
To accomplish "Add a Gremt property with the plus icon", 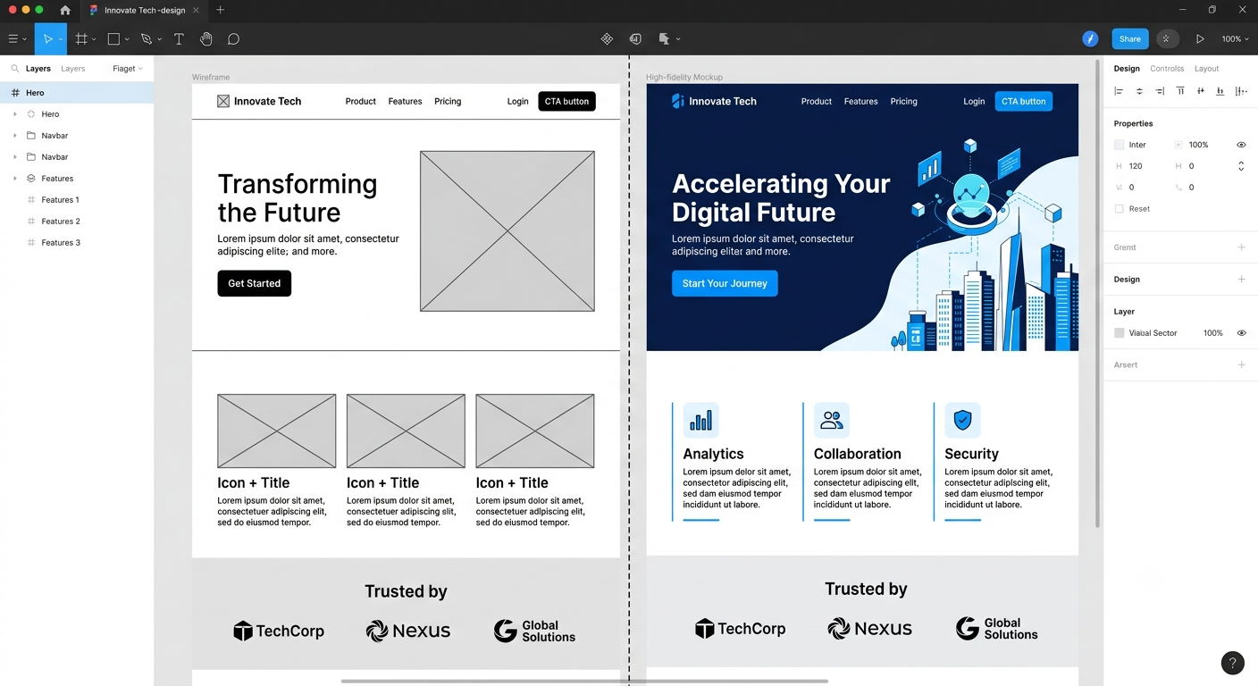I will (1241, 247).
